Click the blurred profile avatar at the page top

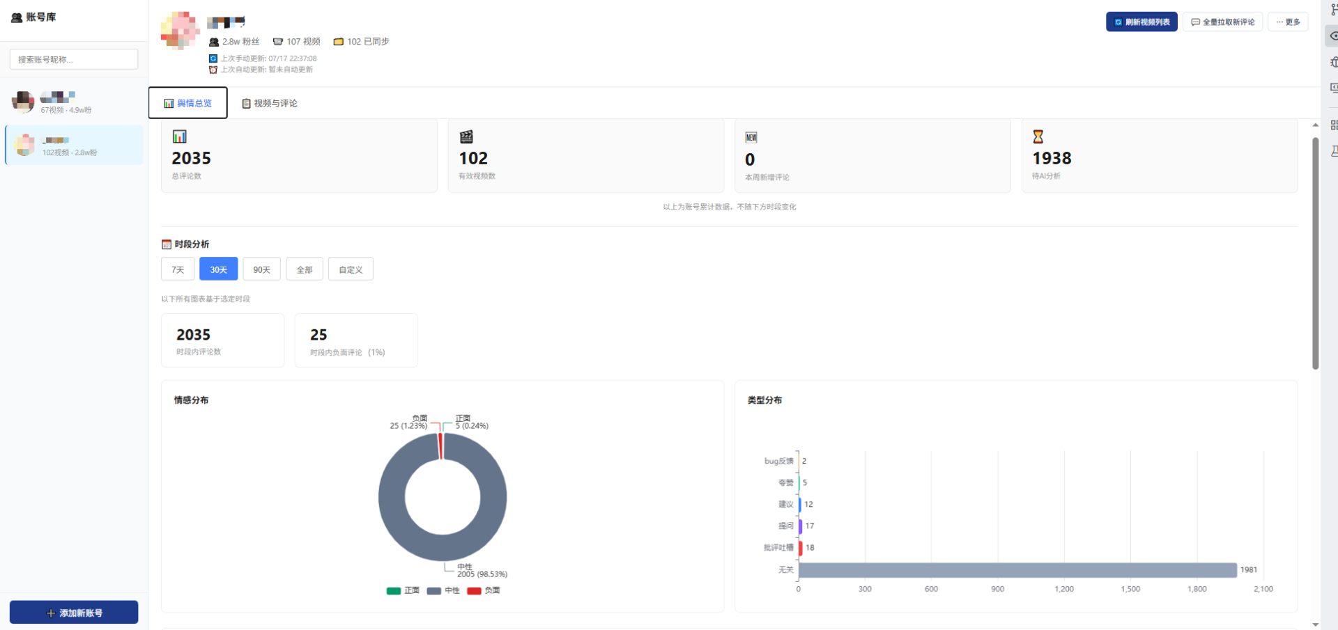180,30
